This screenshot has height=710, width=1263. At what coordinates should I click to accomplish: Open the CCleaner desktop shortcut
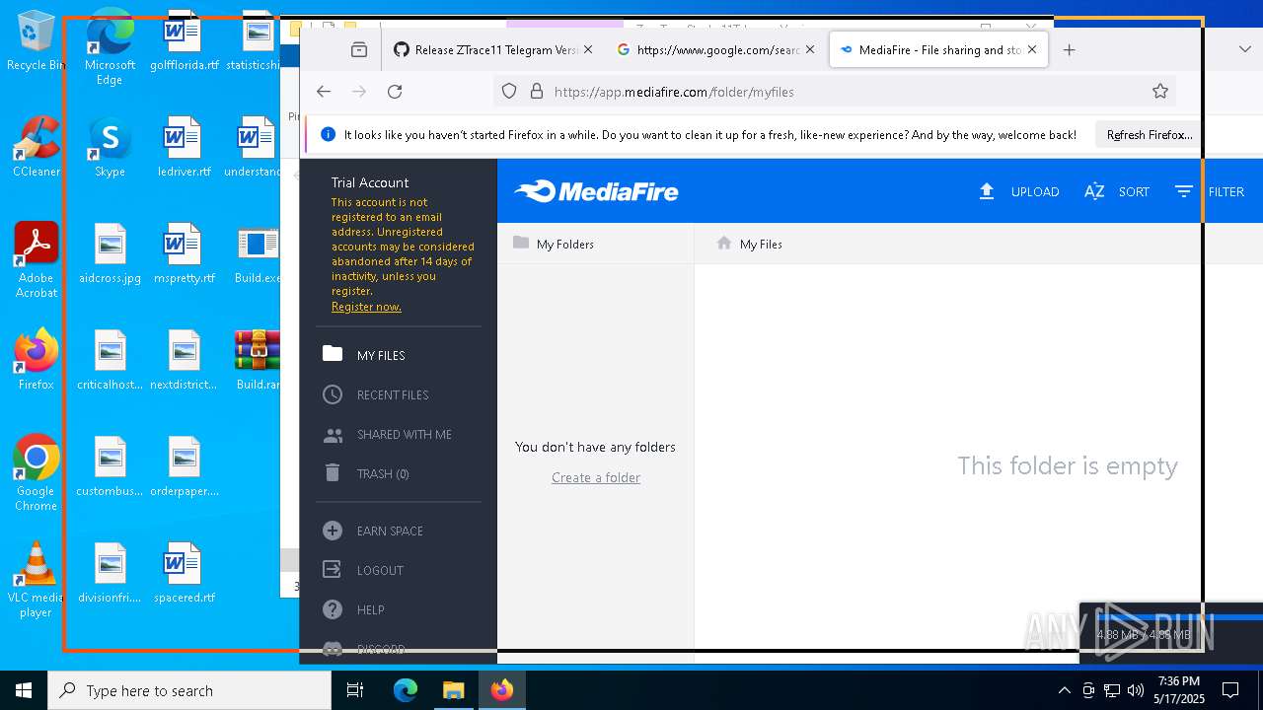tap(37, 147)
